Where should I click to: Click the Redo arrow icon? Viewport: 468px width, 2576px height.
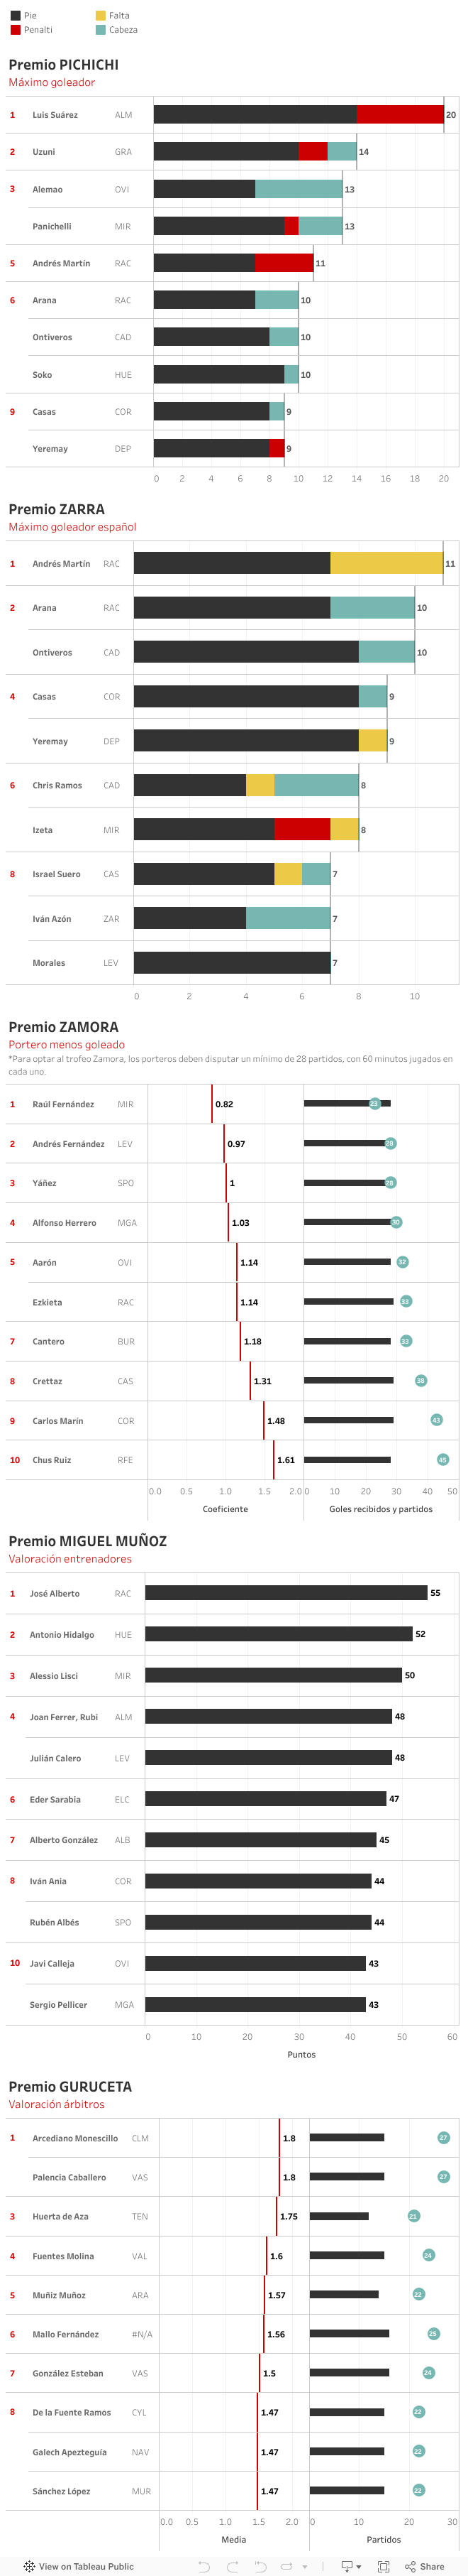(233, 2566)
